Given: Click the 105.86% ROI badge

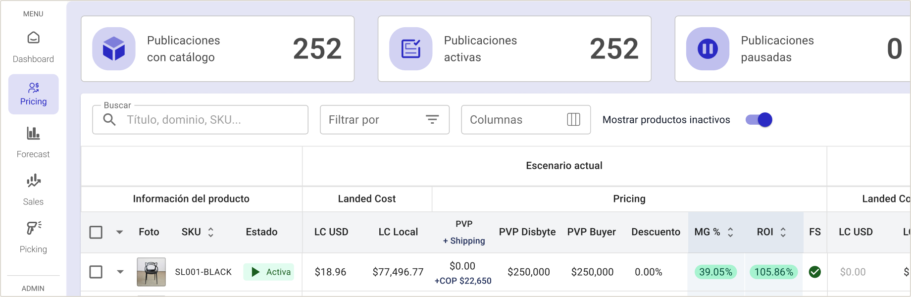Looking at the screenshot, I should pyautogui.click(x=774, y=272).
